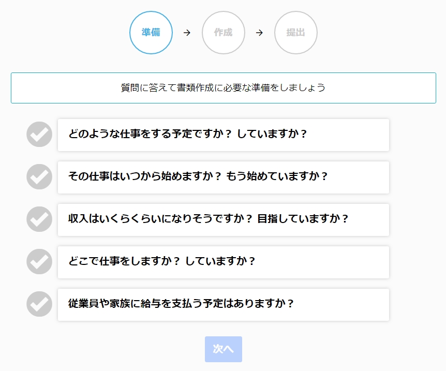Expand the どこで仕事をしますか question

[224, 262]
